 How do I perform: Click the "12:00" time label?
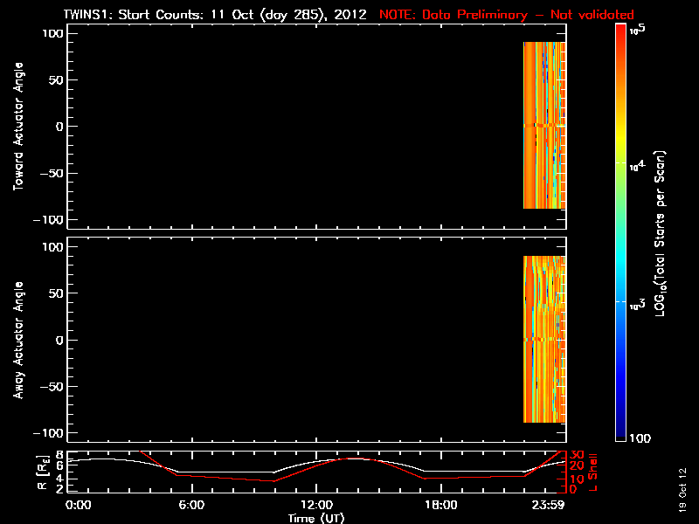tap(316, 505)
